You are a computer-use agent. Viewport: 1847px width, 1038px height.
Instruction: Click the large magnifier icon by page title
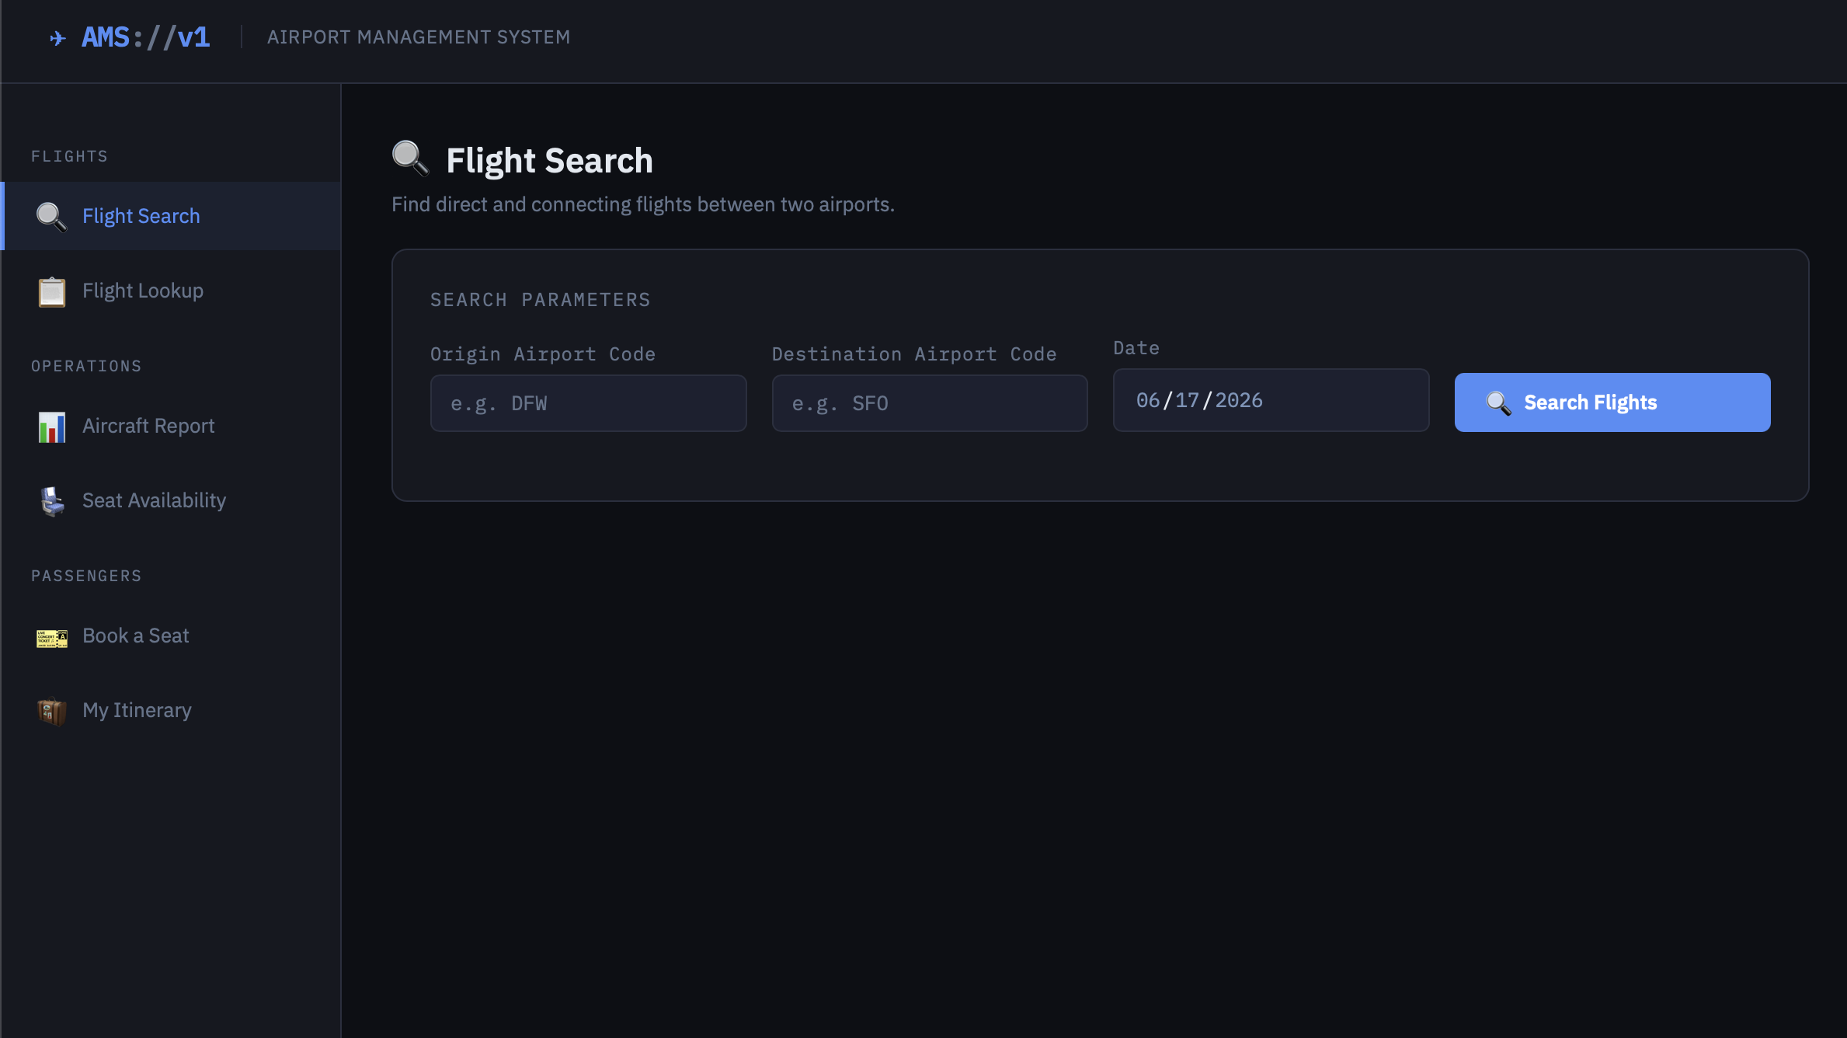tap(410, 158)
